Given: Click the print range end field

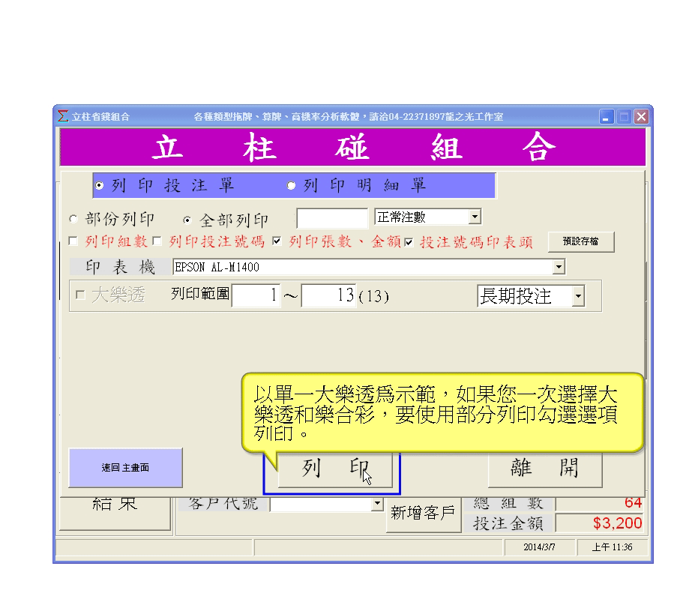Looking at the screenshot, I should tap(328, 296).
